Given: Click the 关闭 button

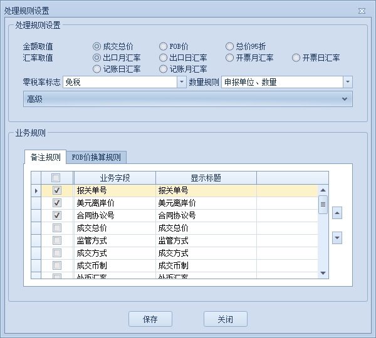Looking at the screenshot, I should click(x=226, y=319).
